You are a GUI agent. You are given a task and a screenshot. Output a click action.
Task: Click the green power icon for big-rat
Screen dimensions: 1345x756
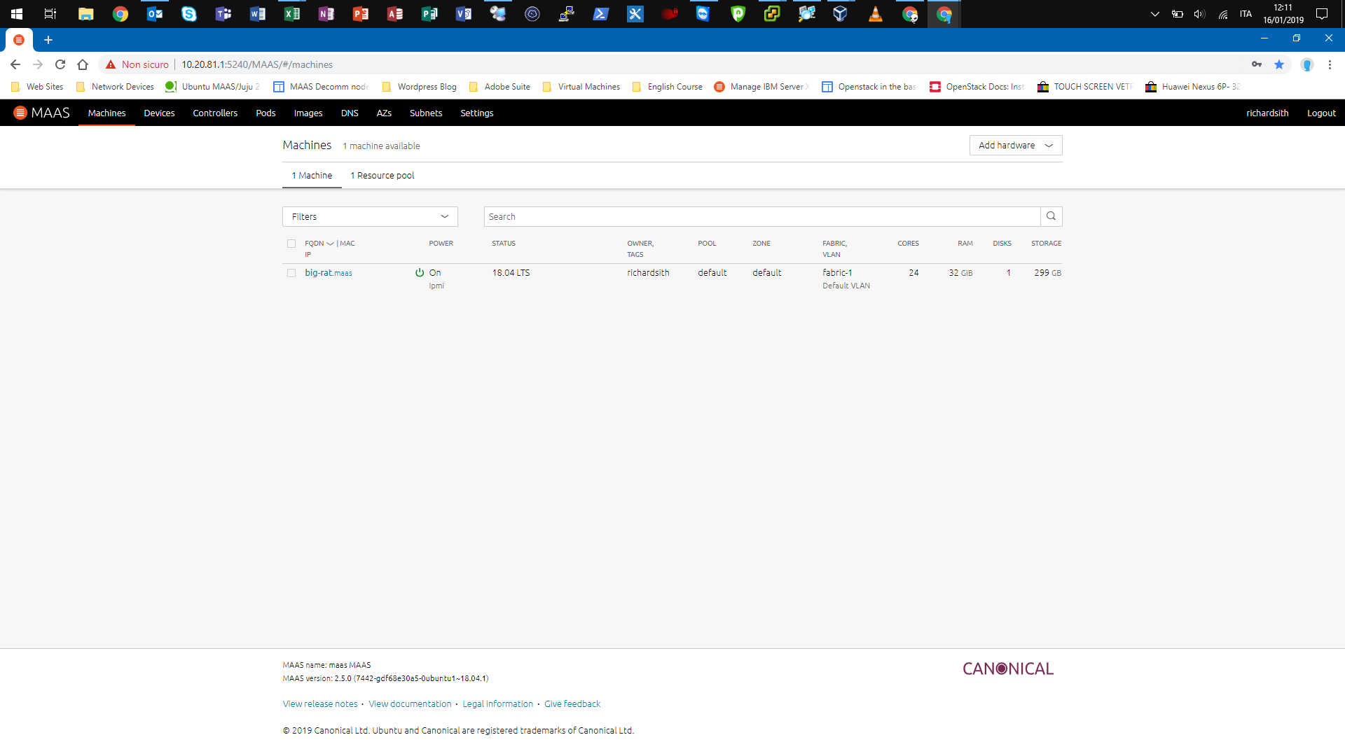(420, 273)
